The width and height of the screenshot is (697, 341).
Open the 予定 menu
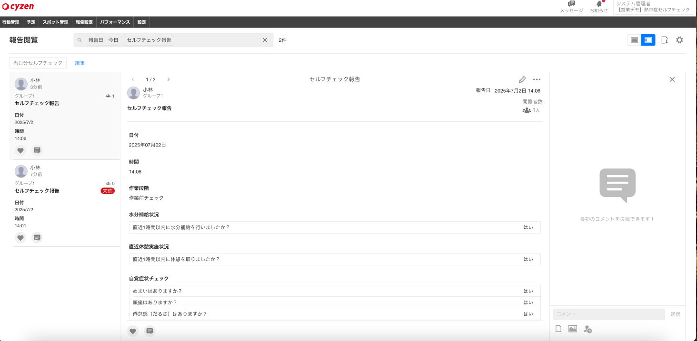(31, 22)
